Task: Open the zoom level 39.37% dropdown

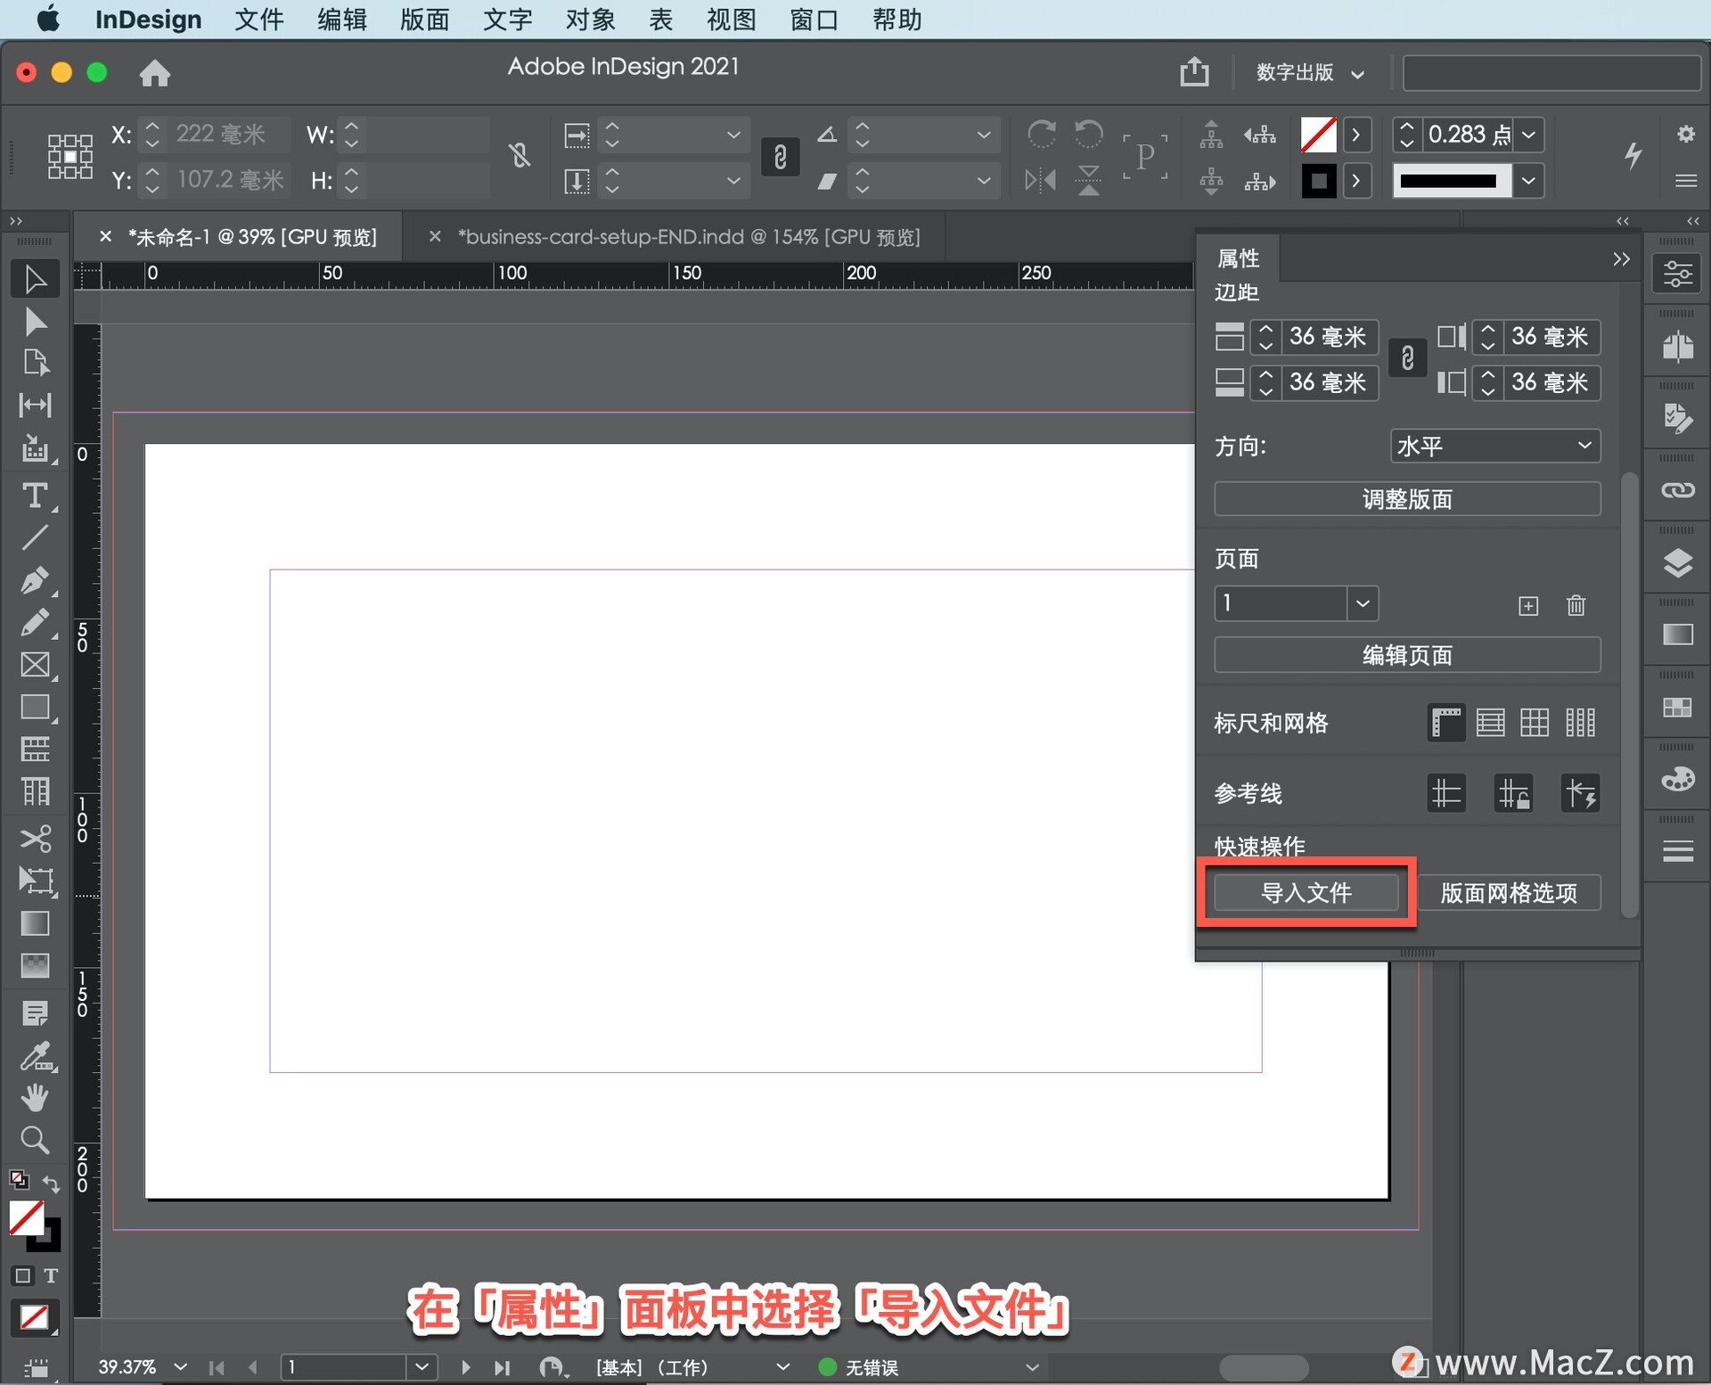Action: coord(181,1366)
